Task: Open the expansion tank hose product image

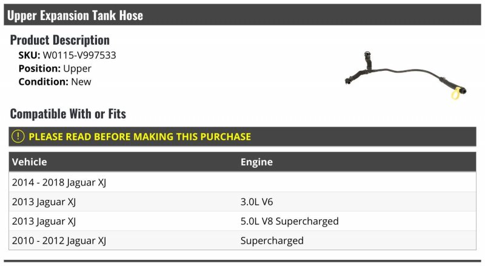Action: coord(406,76)
